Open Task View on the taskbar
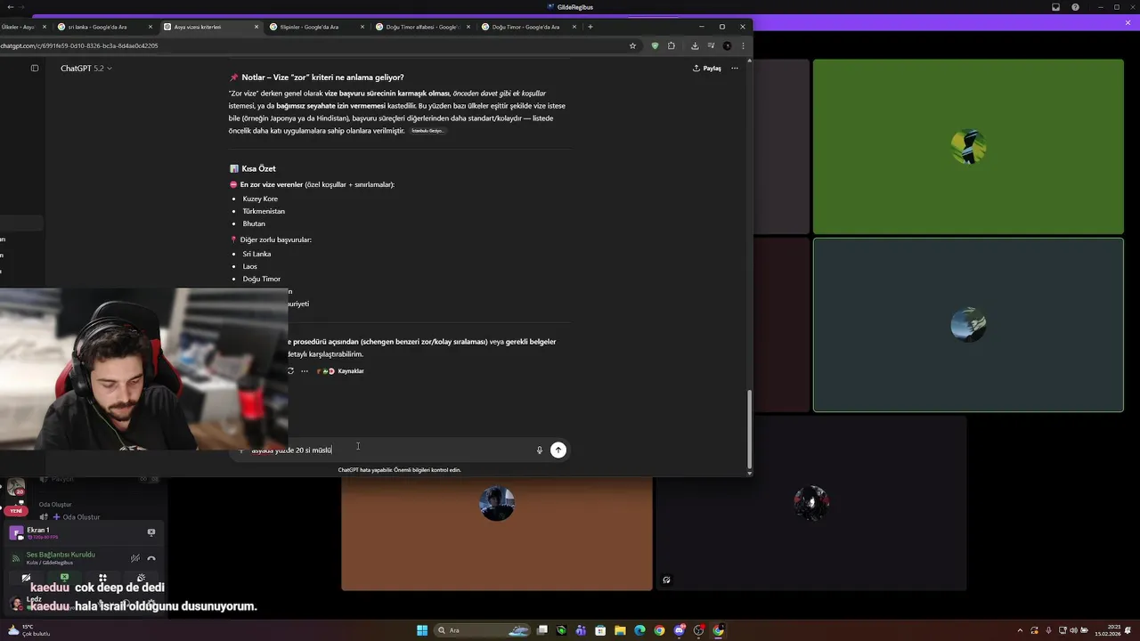 [542, 630]
